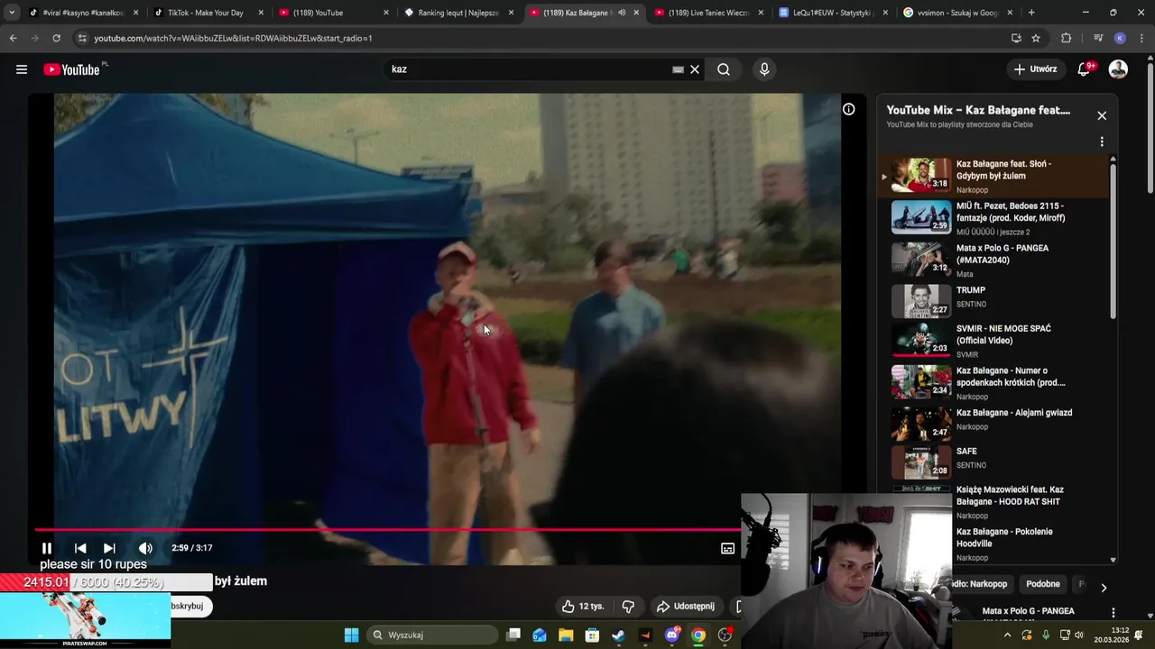The height and width of the screenshot is (649, 1155).
Task: Go back to previous page
Action: 13,39
